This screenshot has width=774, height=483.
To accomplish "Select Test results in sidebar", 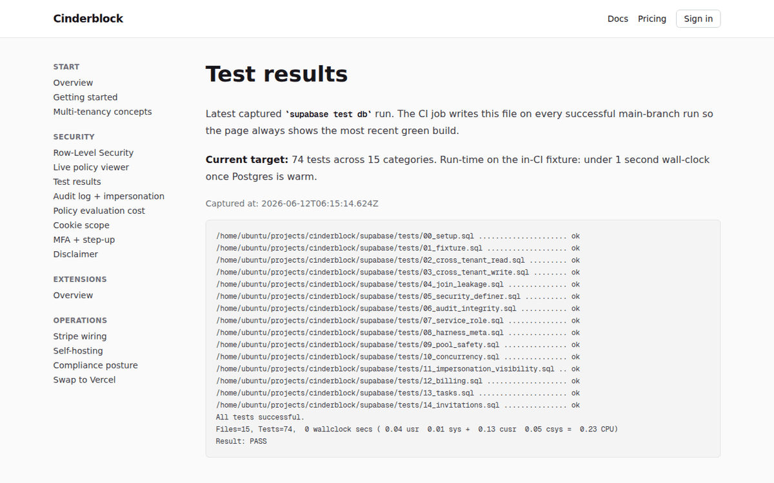I will coord(77,182).
